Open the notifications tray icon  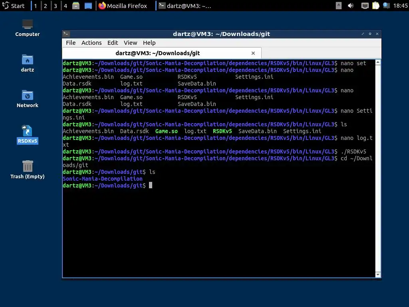pos(386,6)
